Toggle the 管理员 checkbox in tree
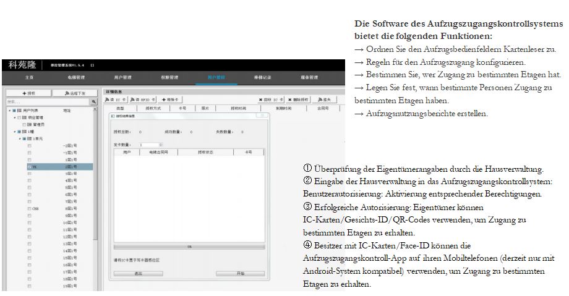This screenshot has height=296, width=569. 25,124
